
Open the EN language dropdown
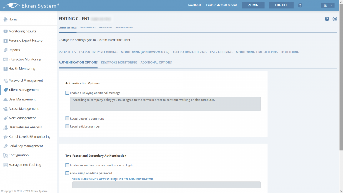coord(327,5)
